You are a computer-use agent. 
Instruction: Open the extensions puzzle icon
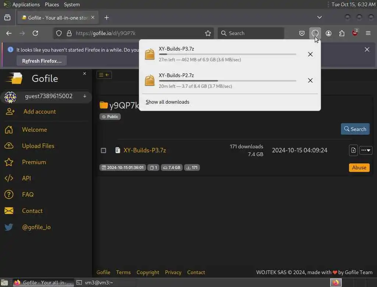pos(342,33)
